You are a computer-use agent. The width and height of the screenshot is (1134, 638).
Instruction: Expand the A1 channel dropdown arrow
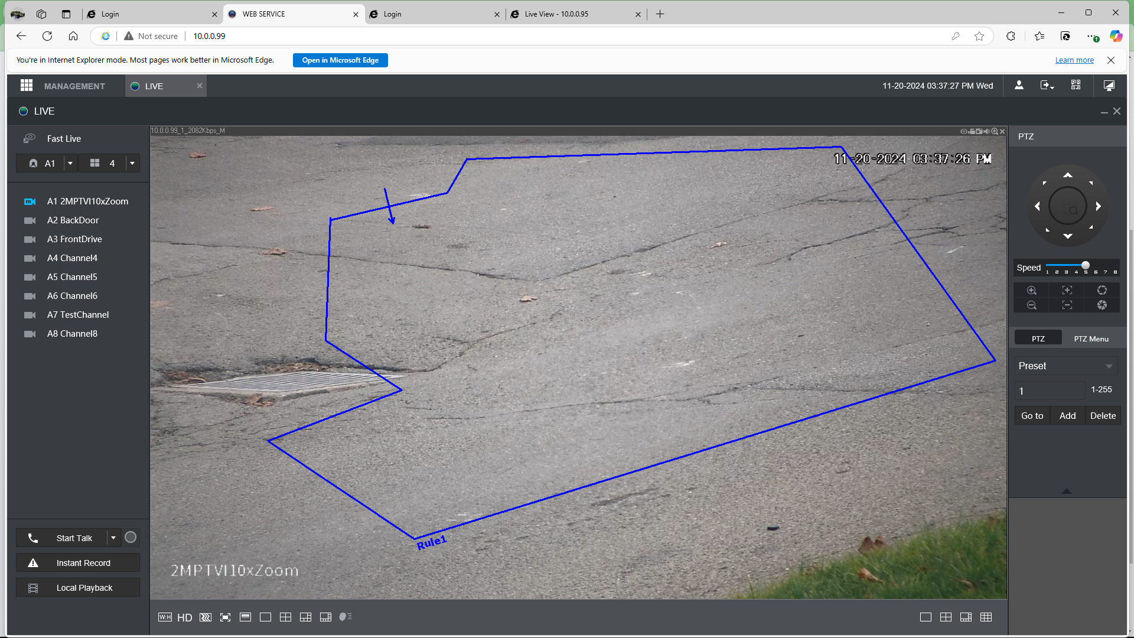70,164
